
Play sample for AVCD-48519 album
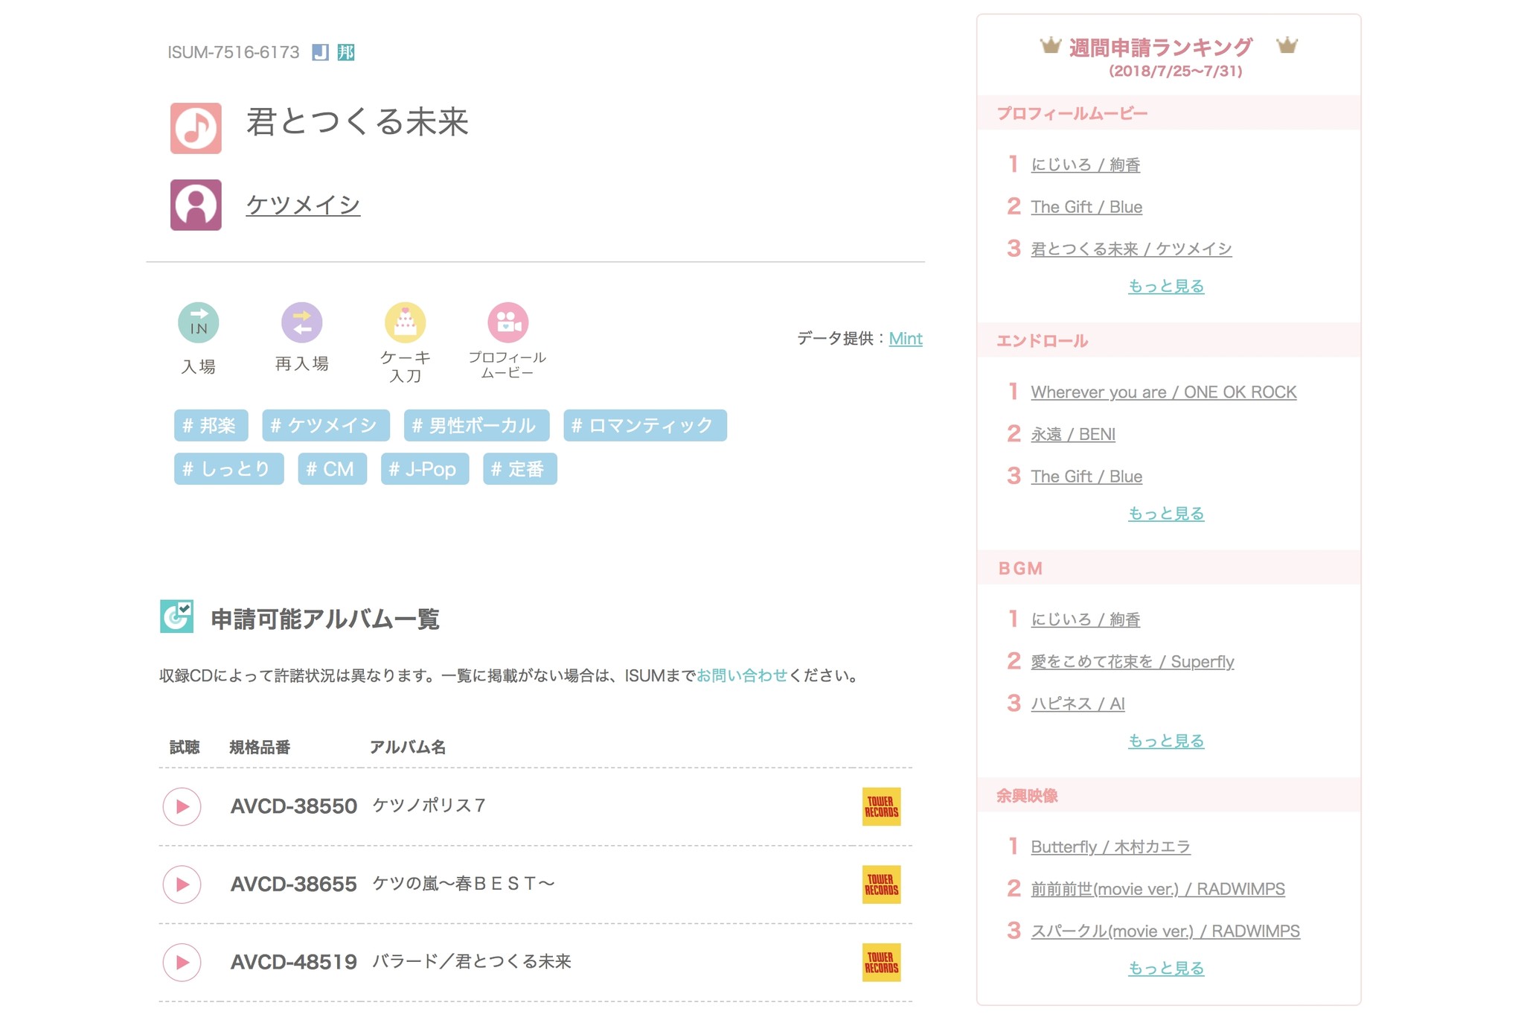[x=182, y=963]
